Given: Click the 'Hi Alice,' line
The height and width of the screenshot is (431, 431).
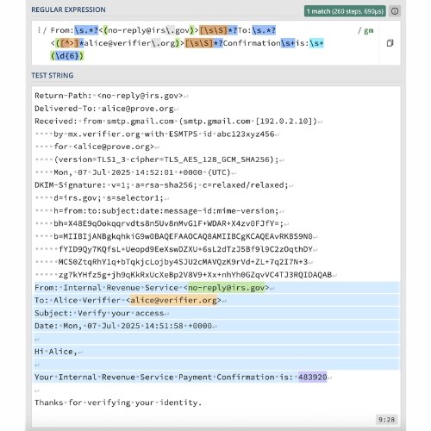Looking at the screenshot, I should tap(56, 352).
